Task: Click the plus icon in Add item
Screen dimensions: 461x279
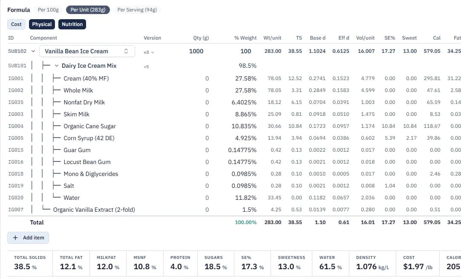Action: point(15,238)
